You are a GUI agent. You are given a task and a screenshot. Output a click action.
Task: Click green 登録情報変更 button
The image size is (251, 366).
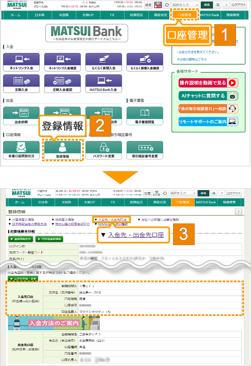(x=21, y=239)
